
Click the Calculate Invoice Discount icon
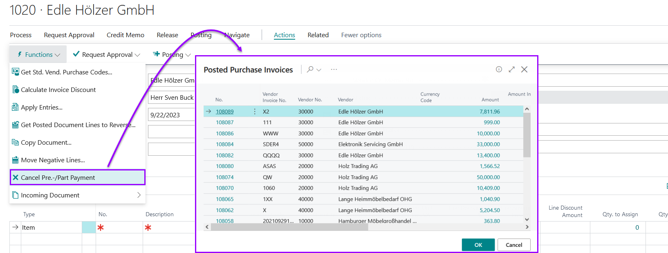pyautogui.click(x=16, y=90)
